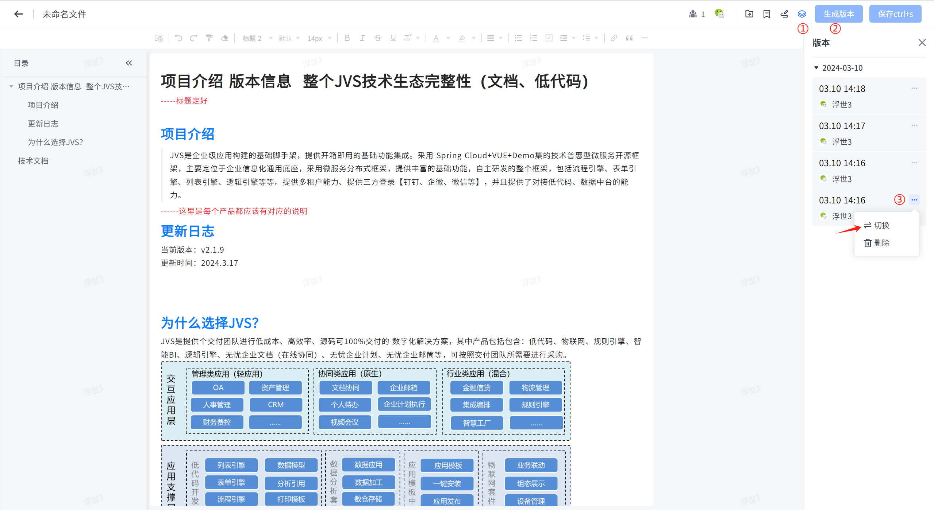This screenshot has height=510, width=934.
Task: Click the 保存ctrl+s button
Action: pyautogui.click(x=895, y=14)
